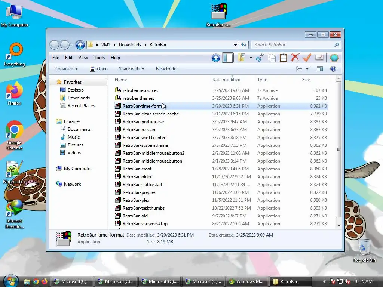This screenshot has width=383, height=287.
Task: Open the Edit menu
Action: pyautogui.click(x=69, y=58)
